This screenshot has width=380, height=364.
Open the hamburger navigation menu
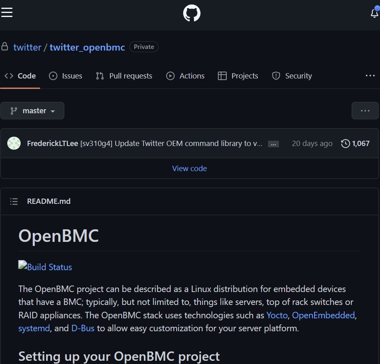(x=7, y=13)
